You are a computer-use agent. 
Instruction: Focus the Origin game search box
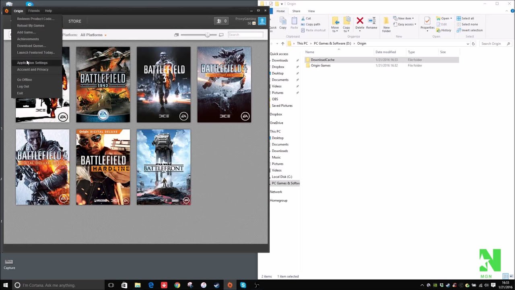(x=245, y=35)
